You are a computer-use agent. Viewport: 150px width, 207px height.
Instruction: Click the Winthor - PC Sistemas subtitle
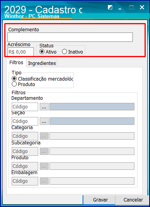32,16
